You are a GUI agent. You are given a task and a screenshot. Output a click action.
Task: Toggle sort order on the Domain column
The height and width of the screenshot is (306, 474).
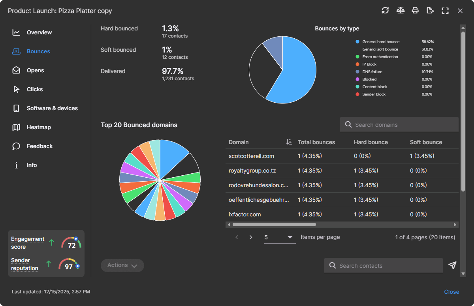click(x=289, y=142)
